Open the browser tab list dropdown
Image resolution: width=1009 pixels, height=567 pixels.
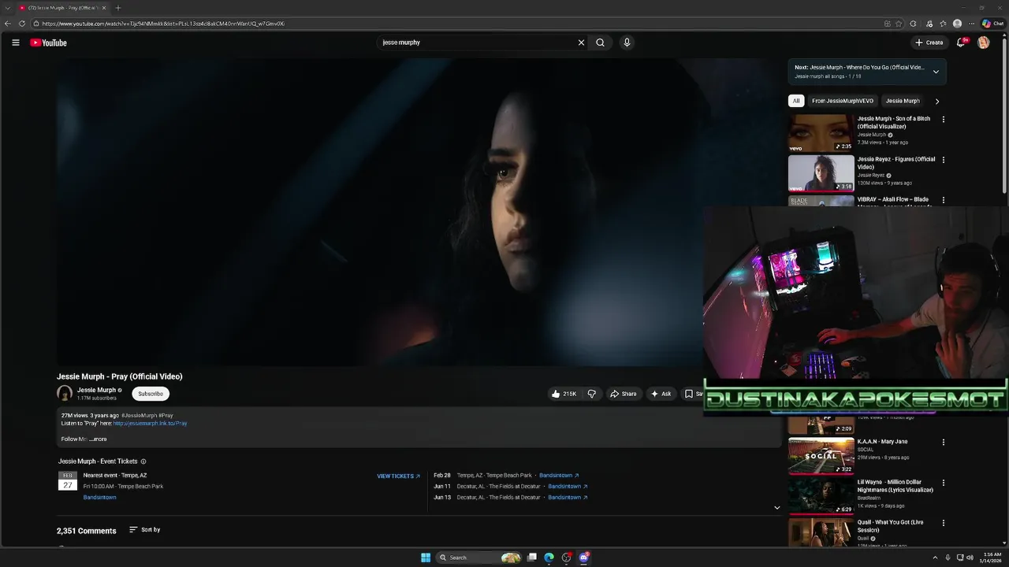[8, 8]
